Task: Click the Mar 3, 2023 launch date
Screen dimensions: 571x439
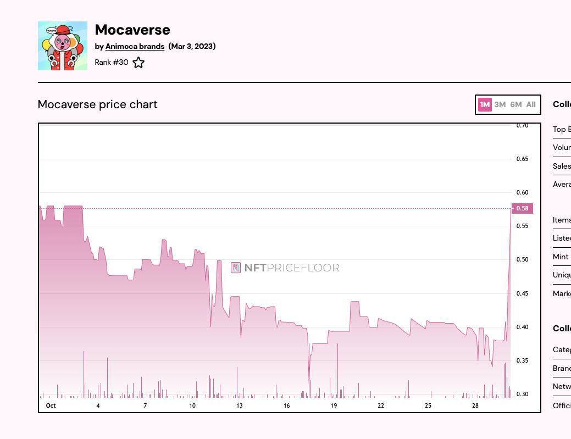Action: (192, 46)
